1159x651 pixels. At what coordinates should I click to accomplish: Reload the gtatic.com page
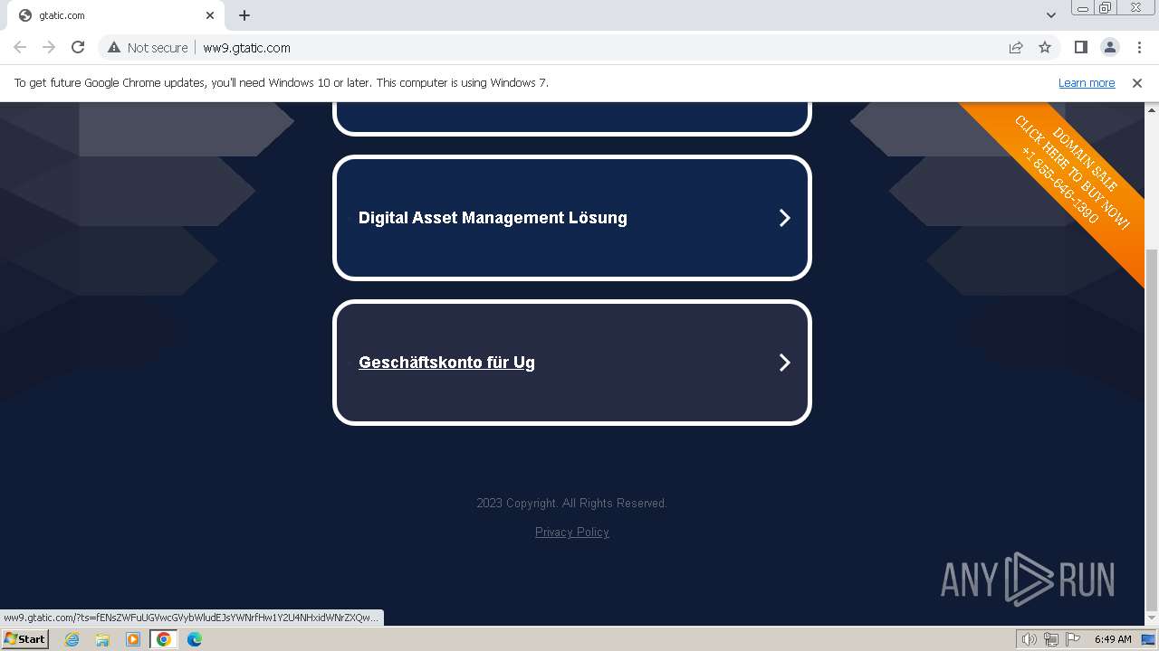[78, 48]
